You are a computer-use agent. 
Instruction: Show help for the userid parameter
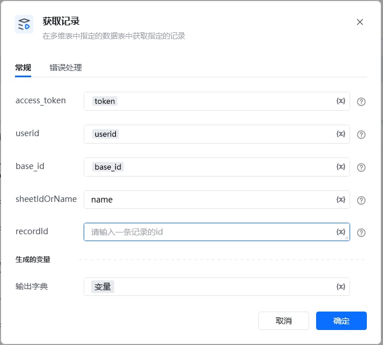point(361,134)
